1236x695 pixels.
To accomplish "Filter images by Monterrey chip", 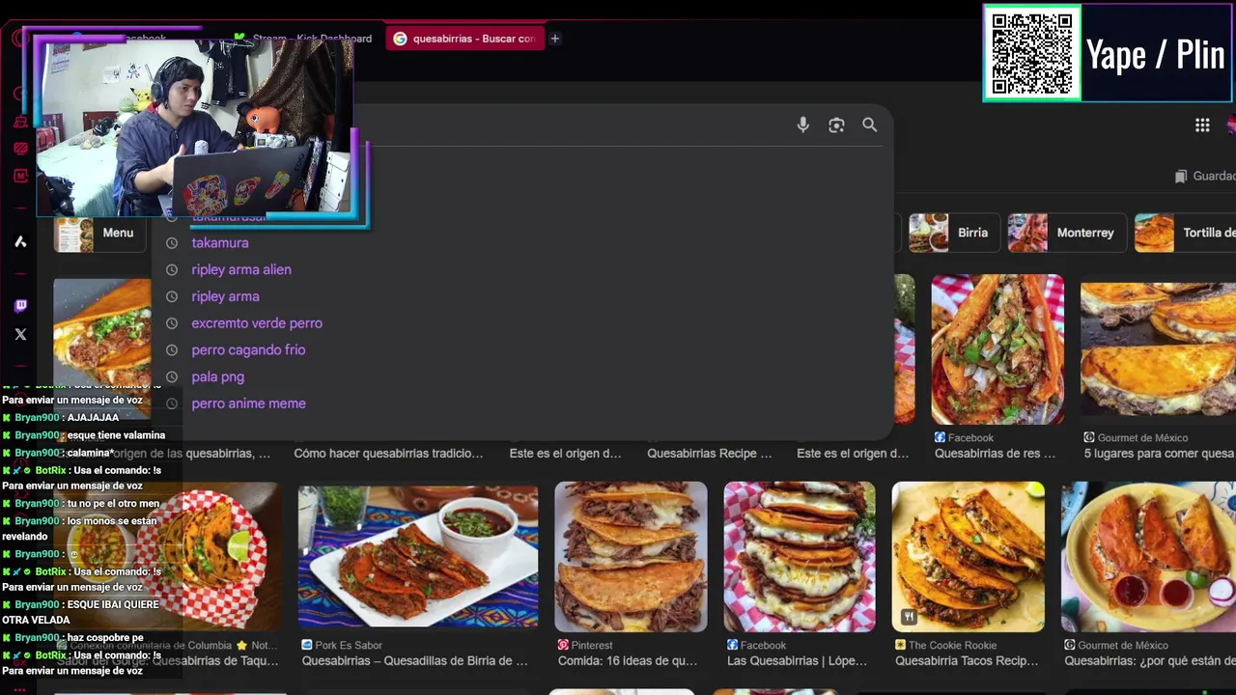I will (1065, 233).
